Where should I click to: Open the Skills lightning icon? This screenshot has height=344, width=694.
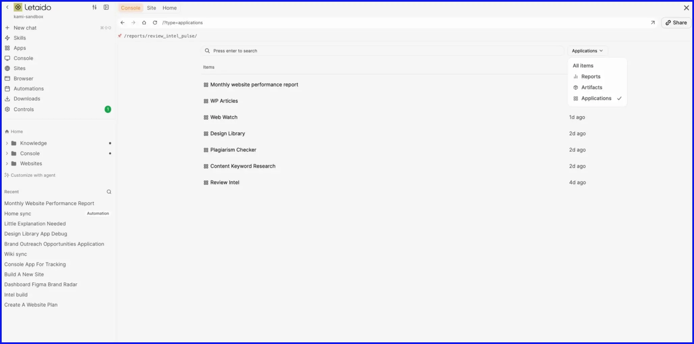coord(7,38)
